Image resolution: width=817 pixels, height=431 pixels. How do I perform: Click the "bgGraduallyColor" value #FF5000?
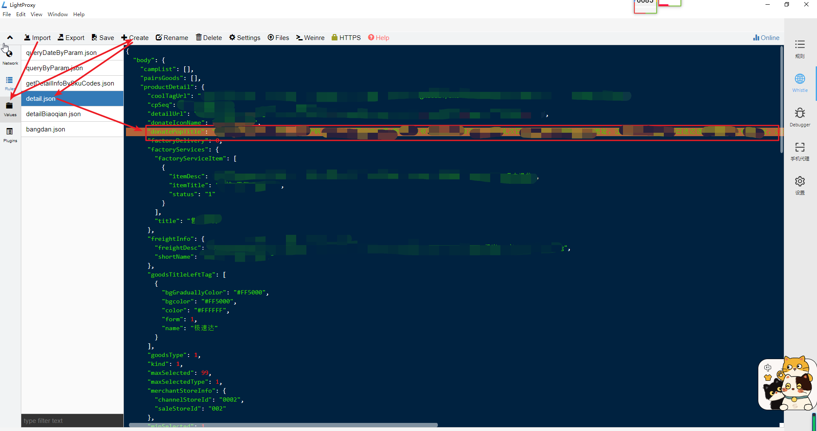click(249, 292)
